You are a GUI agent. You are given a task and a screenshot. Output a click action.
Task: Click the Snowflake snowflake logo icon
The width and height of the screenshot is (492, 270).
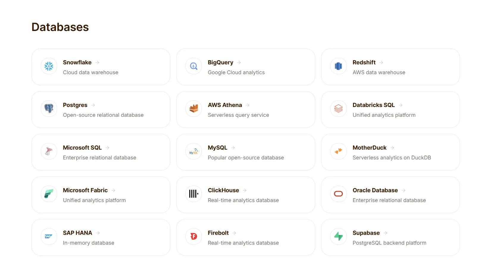coord(49,66)
